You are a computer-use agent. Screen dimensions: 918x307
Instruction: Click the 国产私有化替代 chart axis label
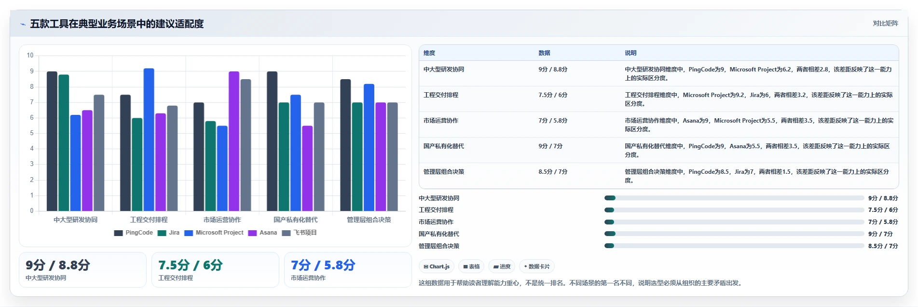point(296,220)
